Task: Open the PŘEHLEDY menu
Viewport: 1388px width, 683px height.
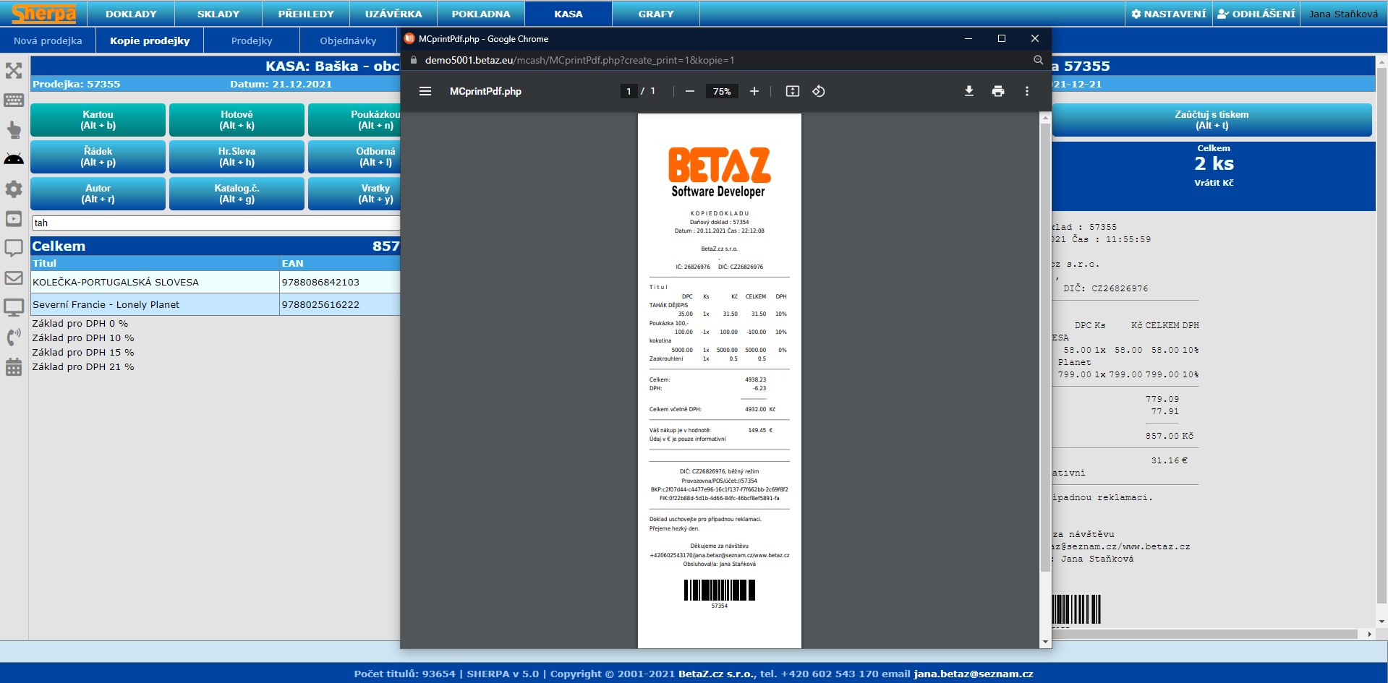Action: pos(306,14)
